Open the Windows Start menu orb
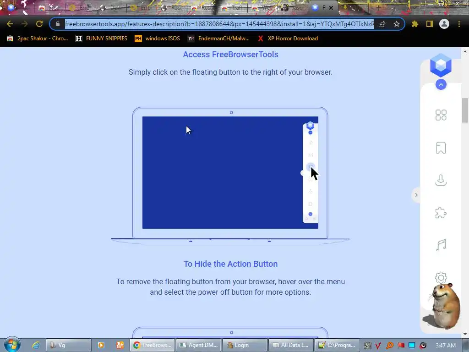This screenshot has width=469, height=352. point(12,345)
